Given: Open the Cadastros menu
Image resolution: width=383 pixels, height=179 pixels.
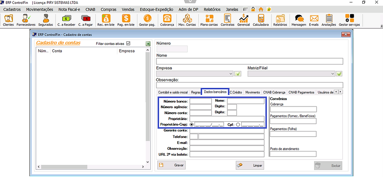Looking at the screenshot, I should 12,9.
